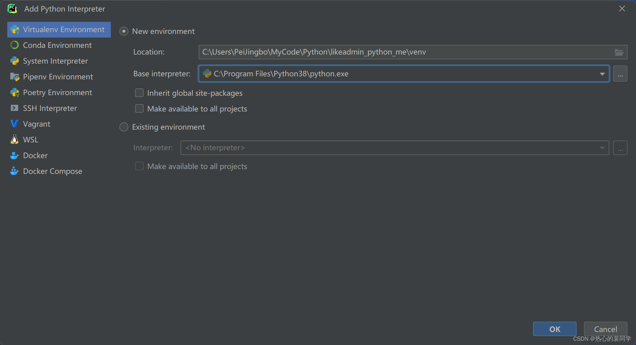Select Virtualenv Environment in sidebar
This screenshot has height=345, width=636.
pos(59,30)
